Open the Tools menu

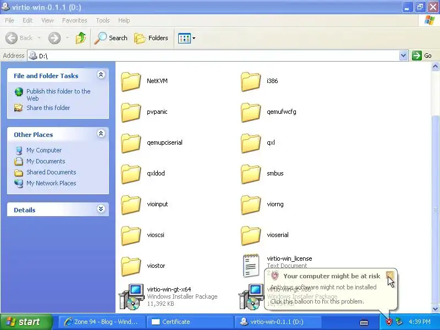(103, 20)
